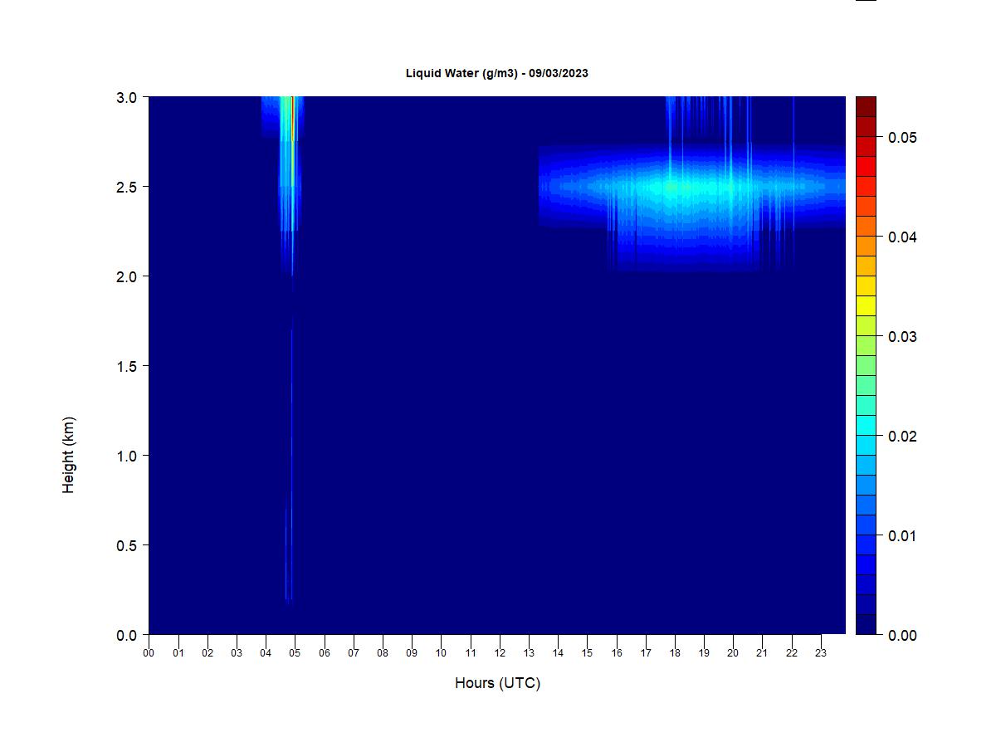
Task: Click the 2.5 height tick label
Action: 126,187
